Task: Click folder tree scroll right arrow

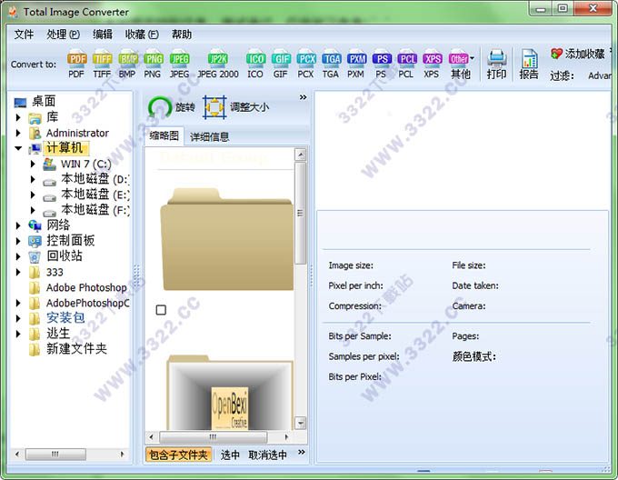Action: [x=122, y=454]
